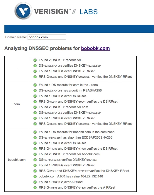Click text 'RRSIG=59944 and DNSKEY=59944 verifies the DS RRset'
This screenshot has width=154, height=195.
pyautogui.click(x=78, y=101)
